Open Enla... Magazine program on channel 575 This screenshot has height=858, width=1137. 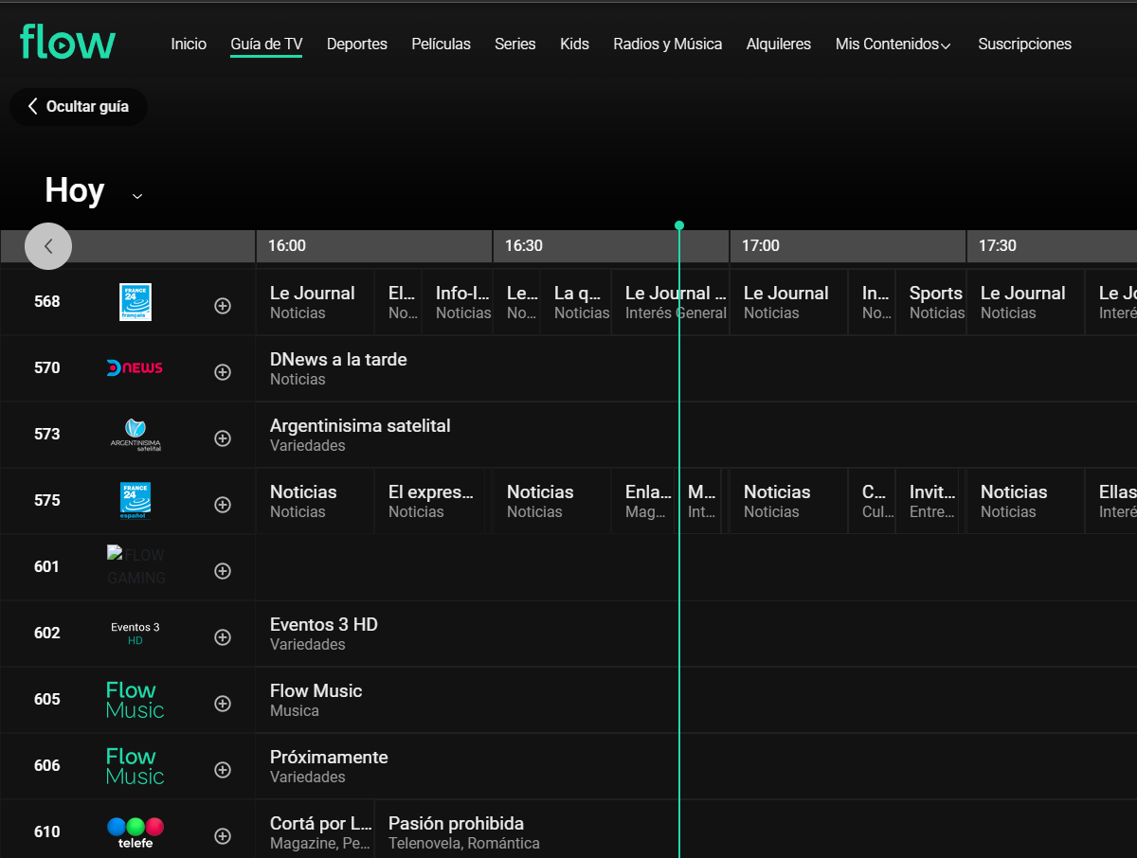pos(642,501)
